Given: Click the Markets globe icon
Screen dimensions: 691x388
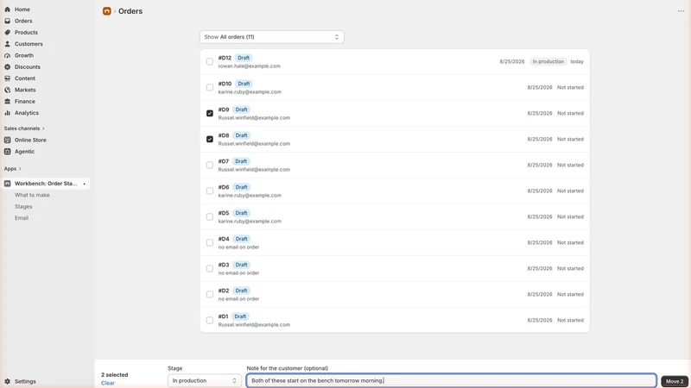Looking at the screenshot, I should tap(8, 90).
